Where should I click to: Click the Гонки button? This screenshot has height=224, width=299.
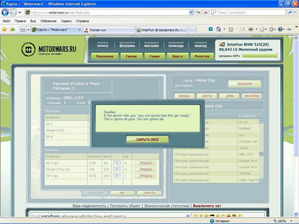(x=154, y=56)
